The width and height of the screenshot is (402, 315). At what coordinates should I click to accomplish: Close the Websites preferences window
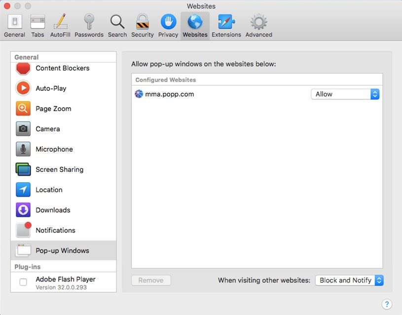click(x=7, y=6)
